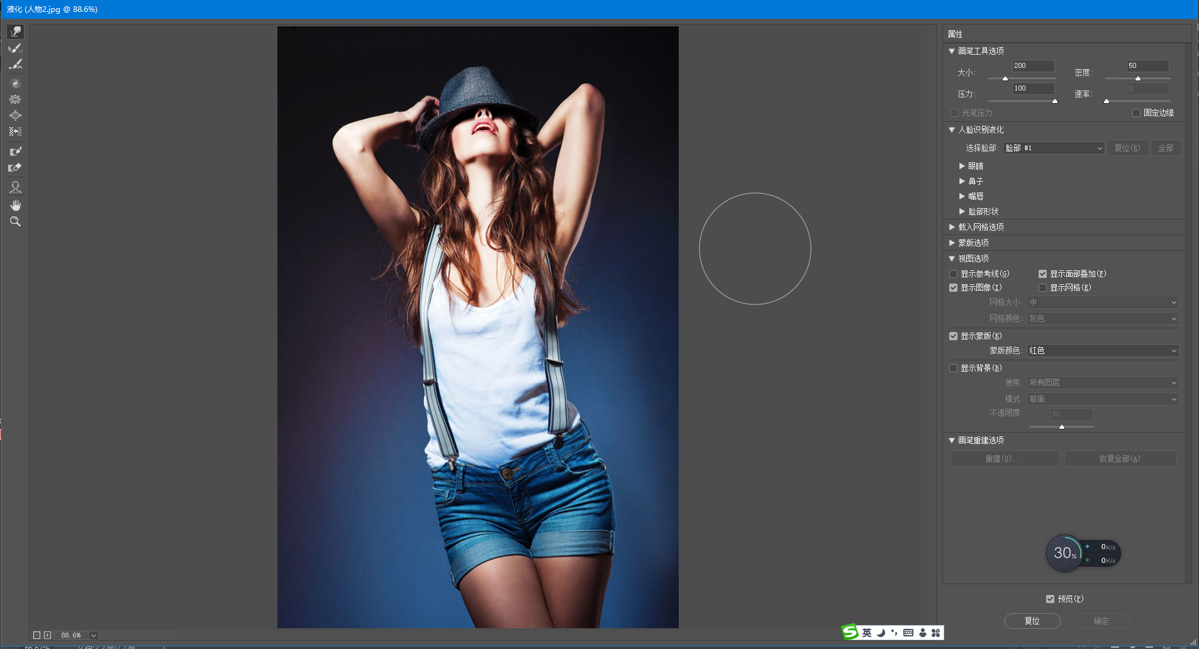Click the moon icon on the IME bar
The height and width of the screenshot is (649, 1199).
tap(881, 633)
